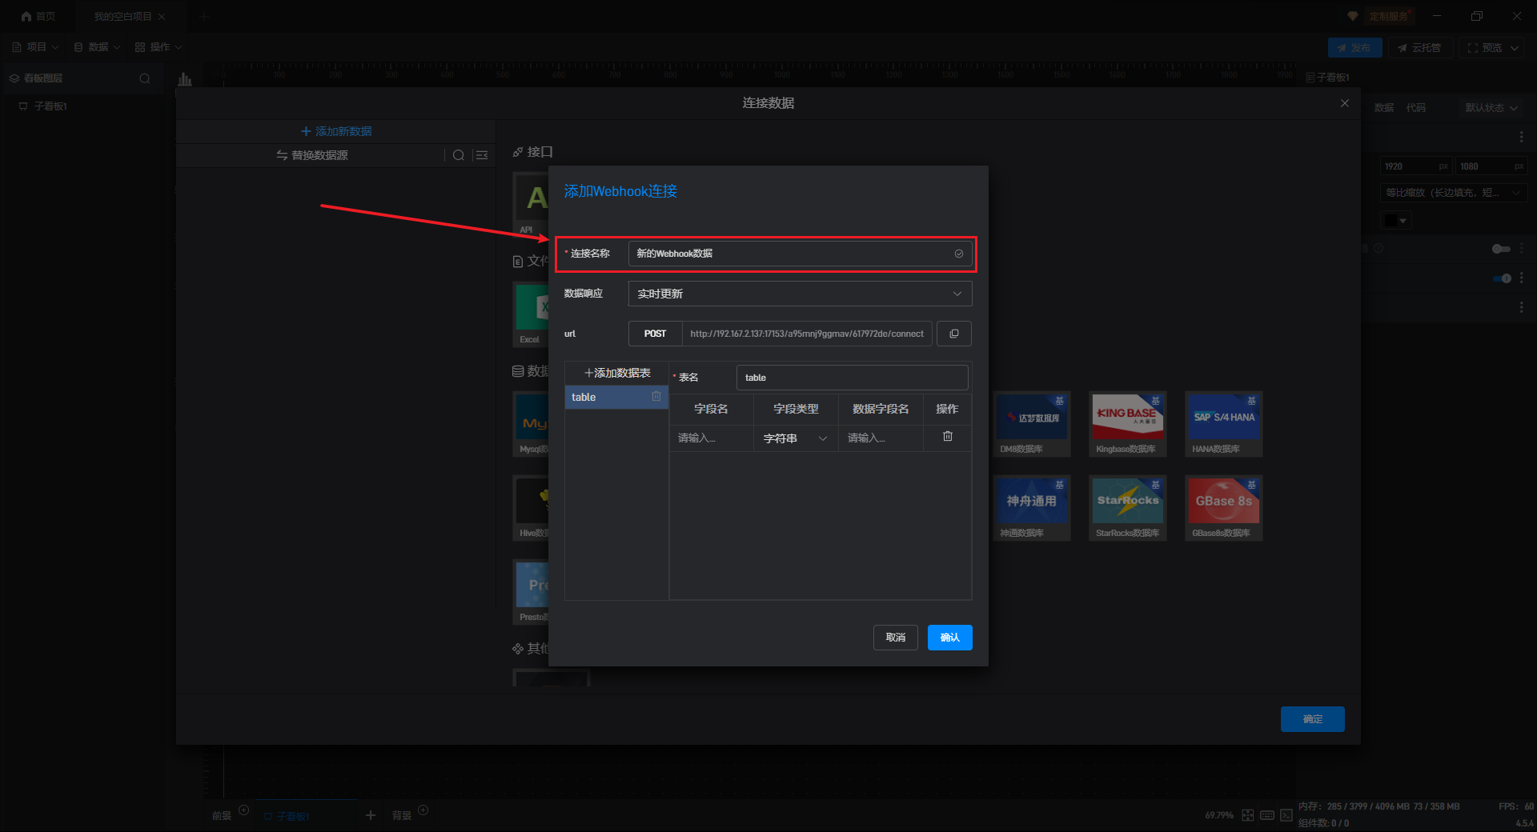Delete the field row via its trash icon
Viewport: 1537px width, 832px height.
947,437
